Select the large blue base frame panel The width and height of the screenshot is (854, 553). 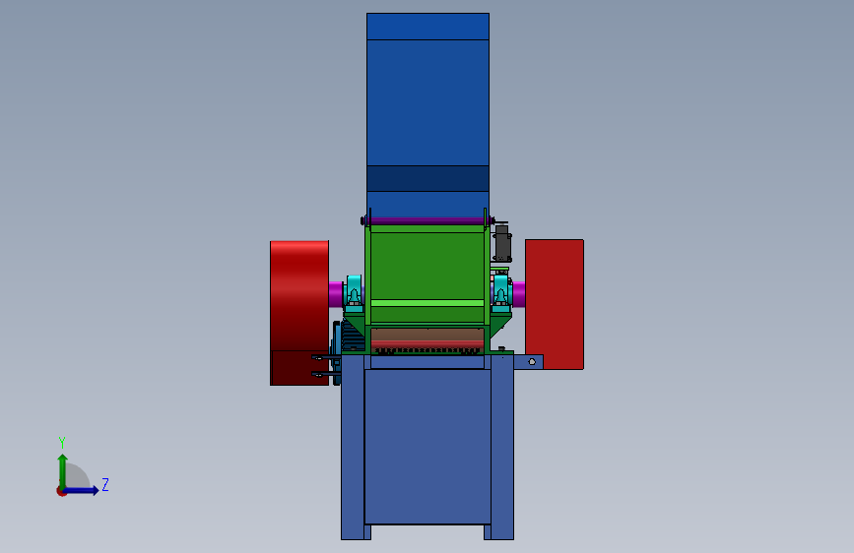pyautogui.click(x=427, y=447)
